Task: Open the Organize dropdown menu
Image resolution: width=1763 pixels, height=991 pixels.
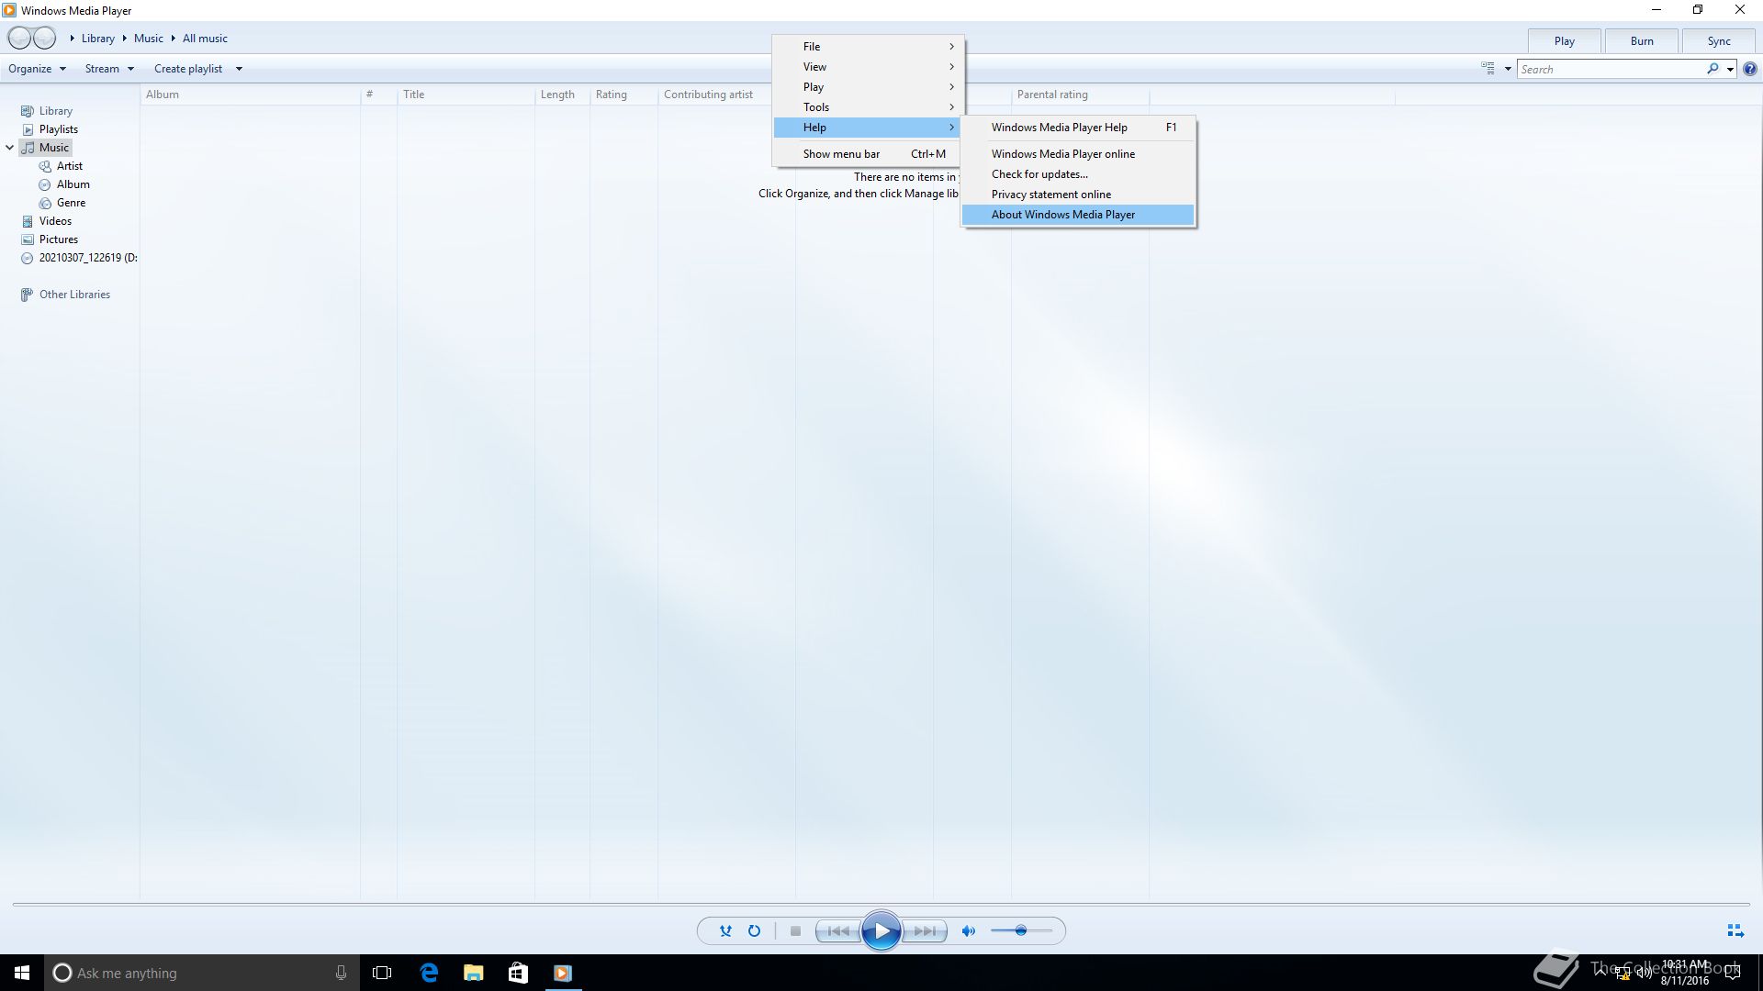Action: coord(37,69)
